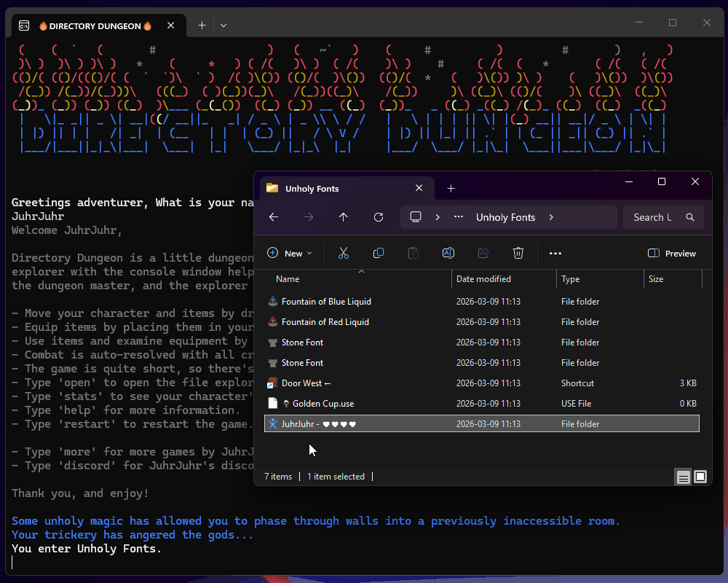Click the Fountain of Red Liquid folder icon
Screen dimensions: 728x583
[x=273, y=321]
